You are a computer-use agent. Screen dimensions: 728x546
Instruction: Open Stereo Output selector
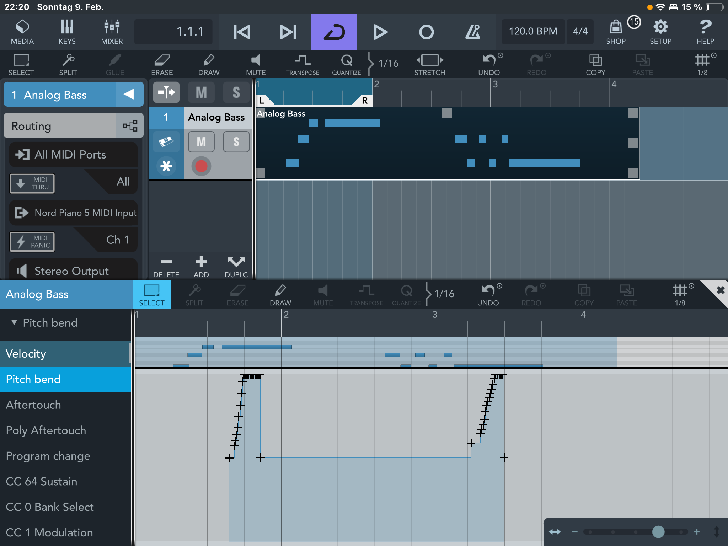tap(73, 270)
